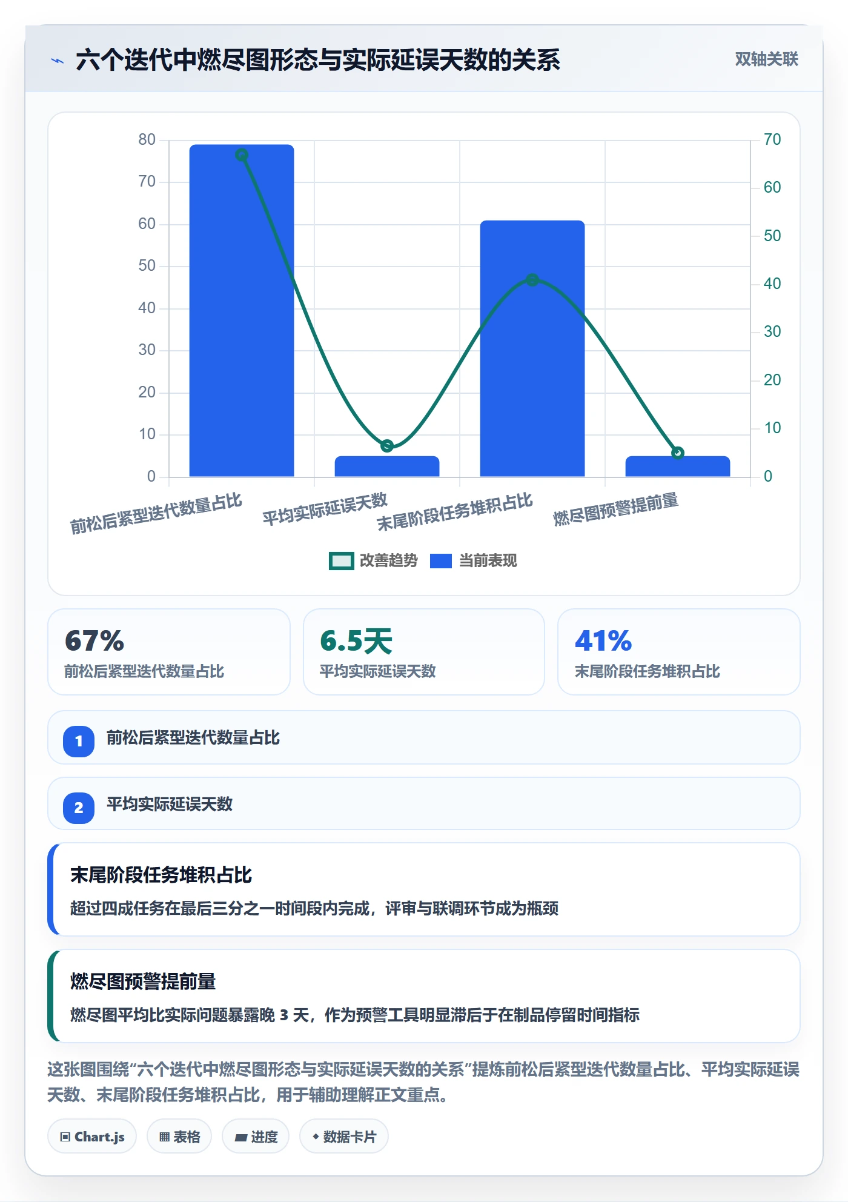Click the short bar above 燃尽图预警提前量 axis label

(x=678, y=467)
